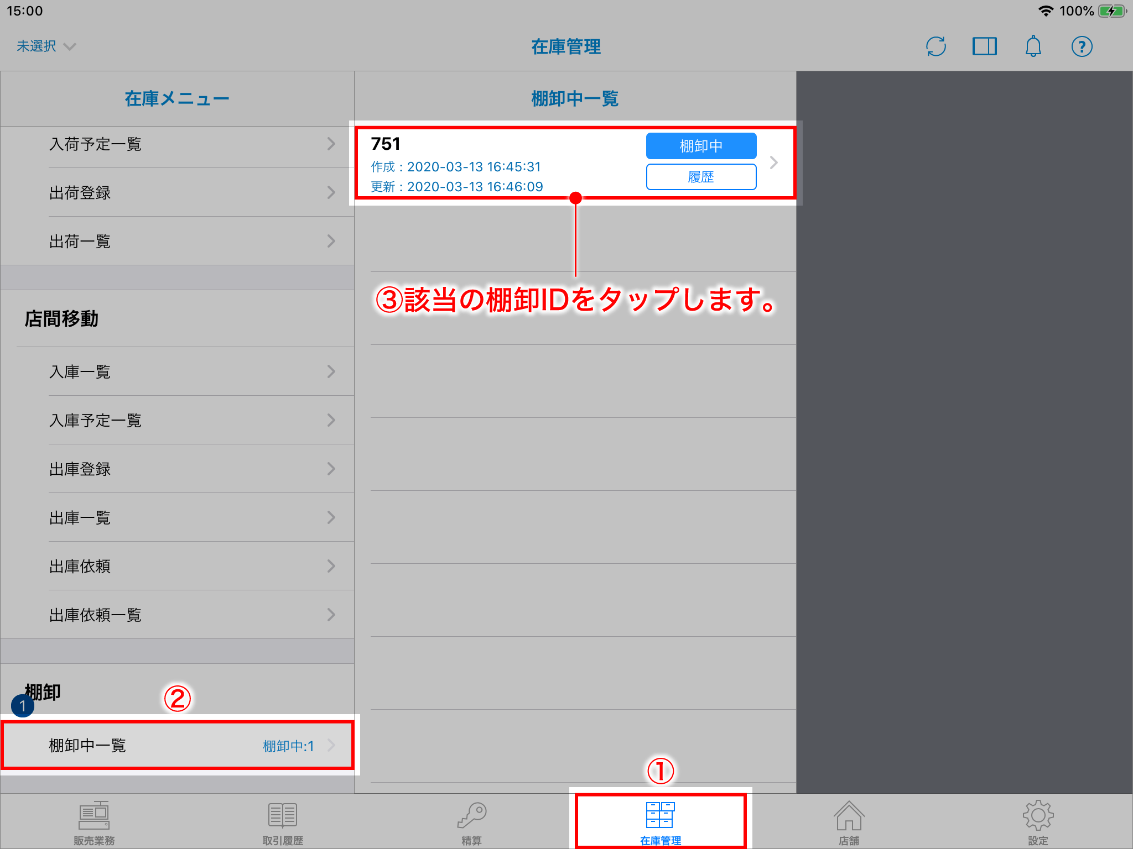The image size is (1133, 849).
Task: Tap the chevron beside entry 751
Action: click(774, 163)
